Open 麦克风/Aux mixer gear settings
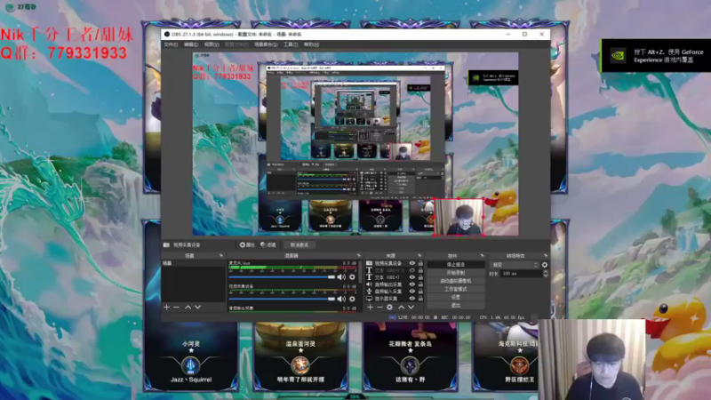Image resolution: width=711 pixels, height=400 pixels. click(x=352, y=277)
